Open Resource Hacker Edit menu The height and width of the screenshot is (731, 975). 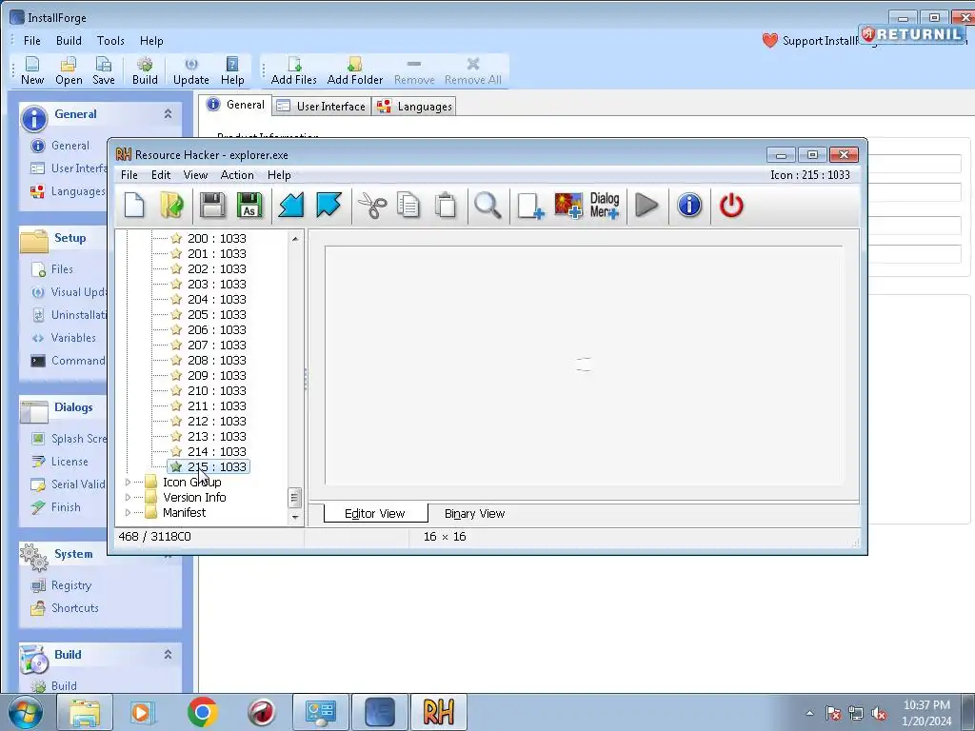coord(161,175)
